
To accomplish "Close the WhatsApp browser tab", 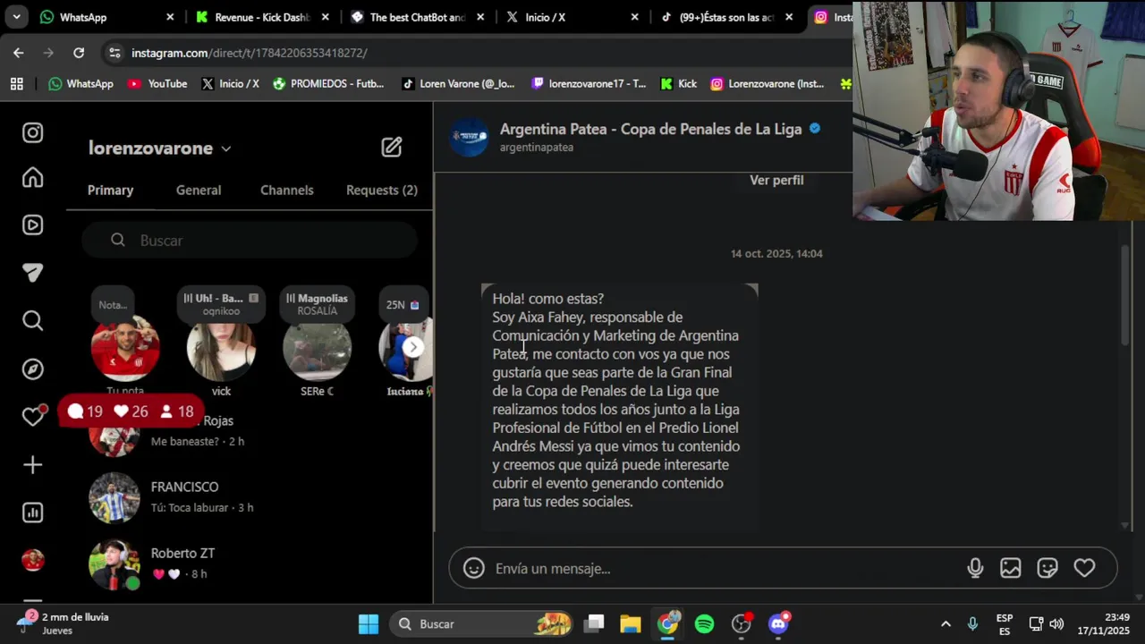I will (170, 17).
